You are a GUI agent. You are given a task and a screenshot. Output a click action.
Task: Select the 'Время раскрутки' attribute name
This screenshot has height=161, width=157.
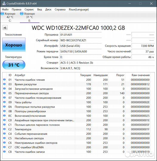26,84
